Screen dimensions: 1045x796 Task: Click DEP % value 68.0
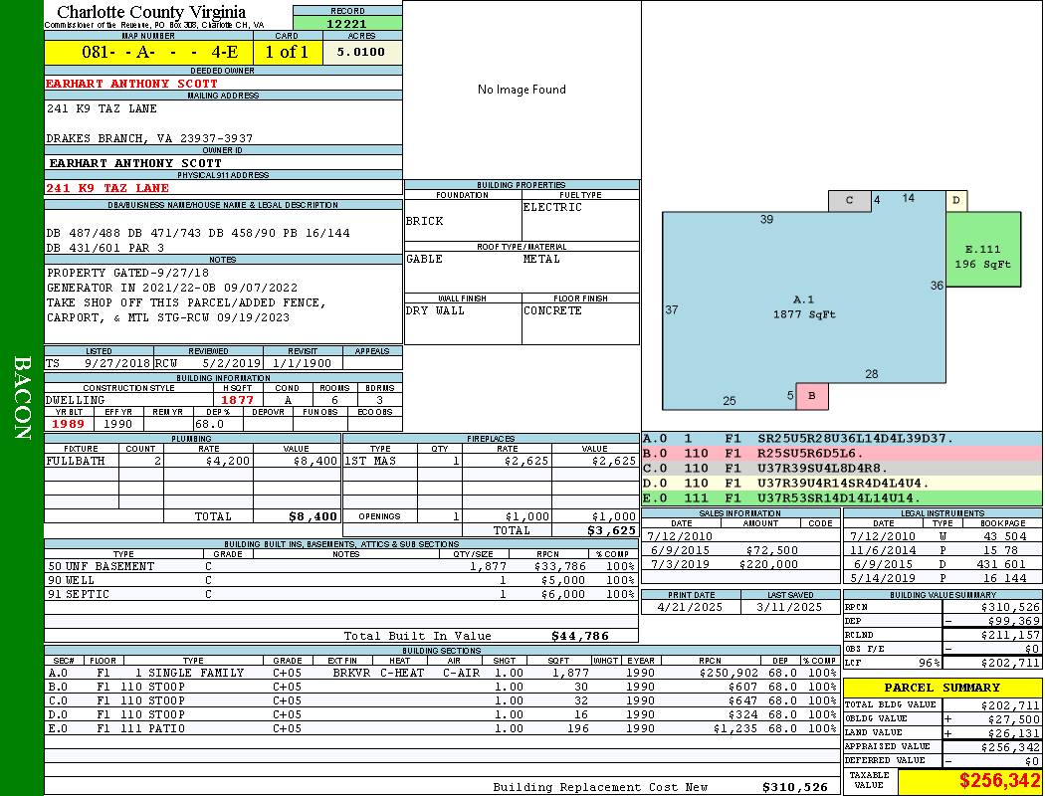point(210,424)
